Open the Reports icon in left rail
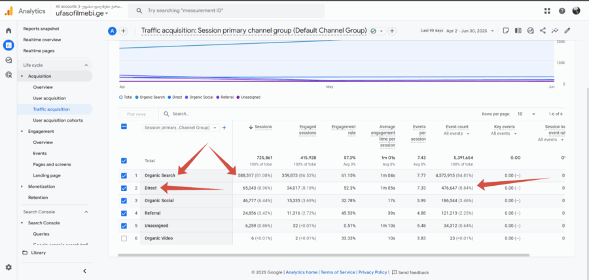 point(9,45)
